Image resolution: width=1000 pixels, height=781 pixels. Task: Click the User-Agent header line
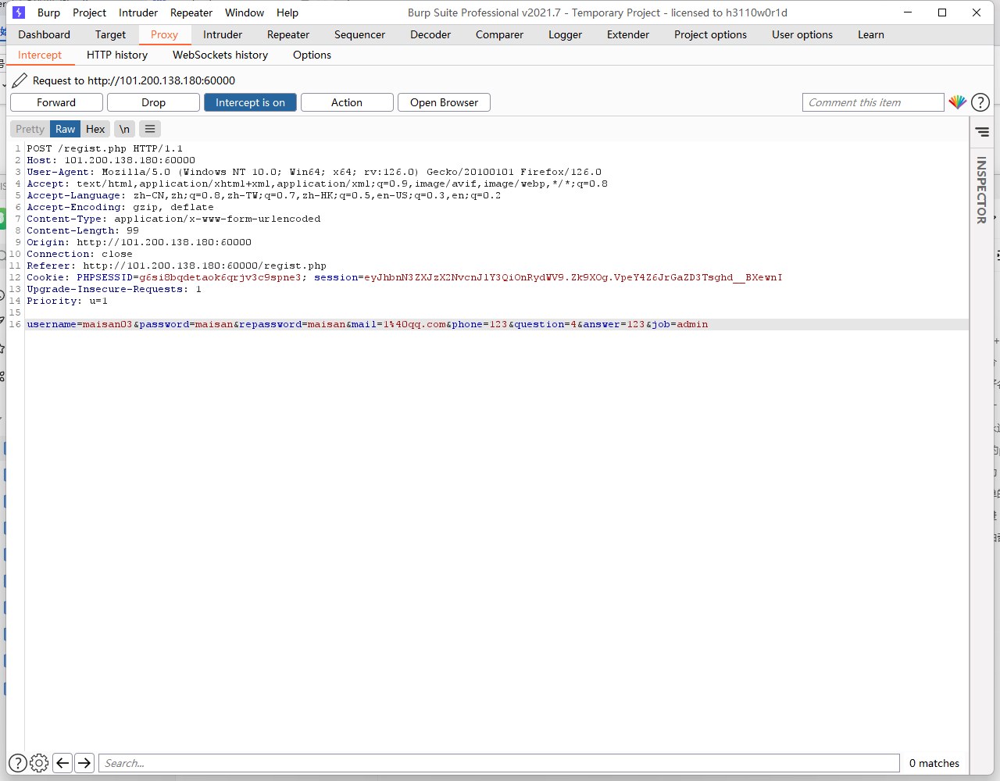(x=314, y=172)
